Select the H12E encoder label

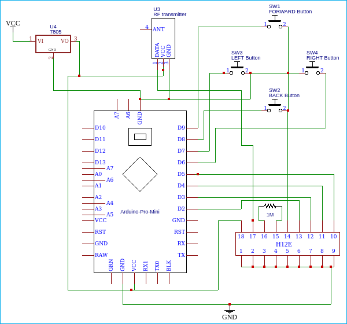pos(284,244)
